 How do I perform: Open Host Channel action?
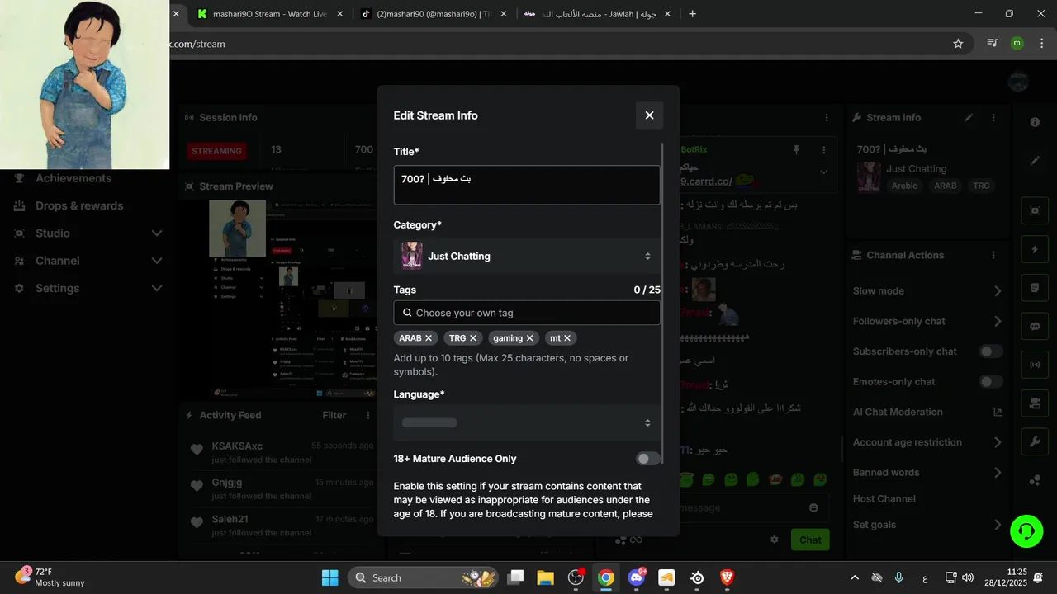coord(884,498)
